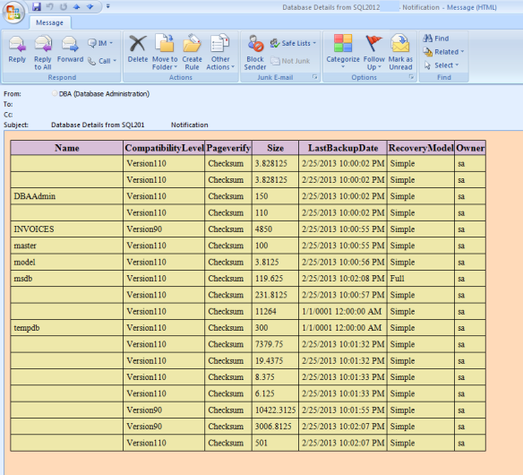The width and height of the screenshot is (523, 475).
Task: Go to previous item with up arrow
Action: (77, 6)
